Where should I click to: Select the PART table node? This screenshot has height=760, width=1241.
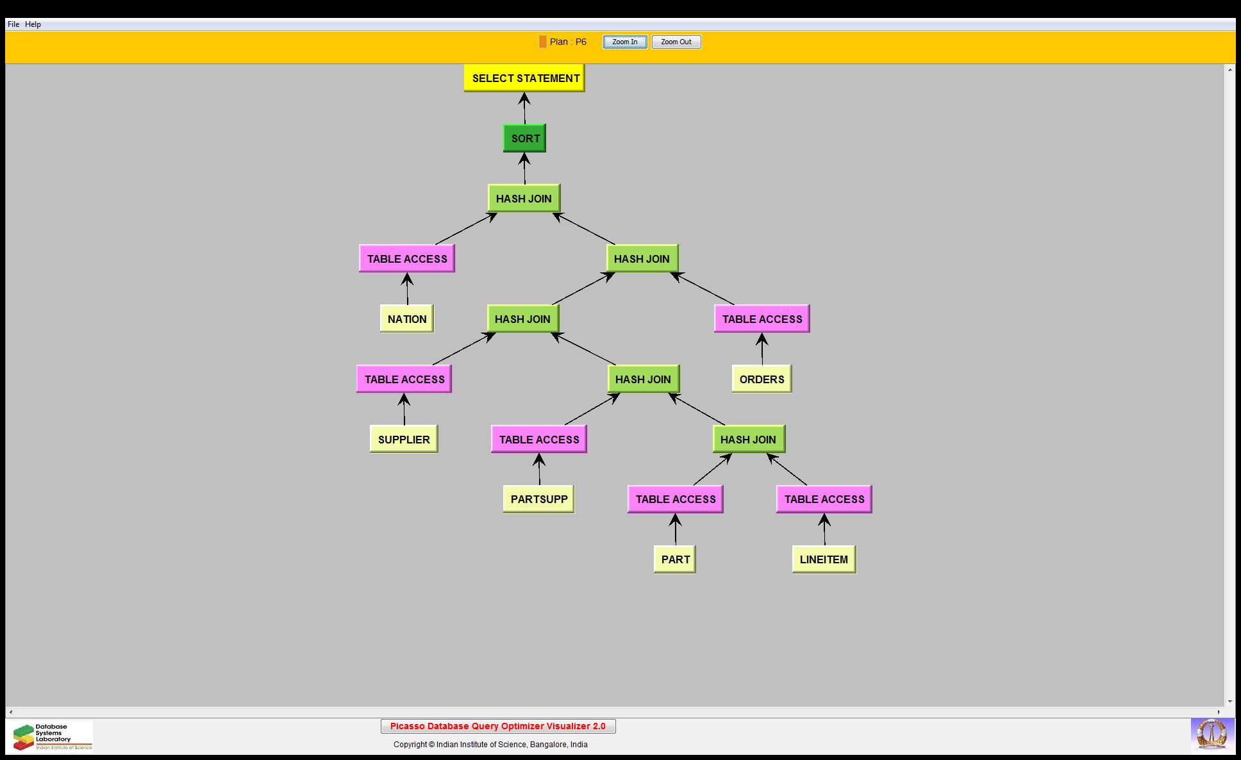point(675,559)
